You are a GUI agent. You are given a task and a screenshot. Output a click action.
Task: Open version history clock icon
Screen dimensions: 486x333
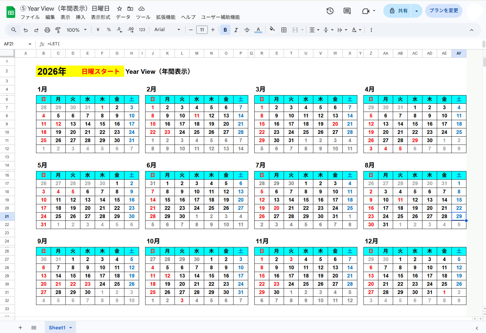330,11
